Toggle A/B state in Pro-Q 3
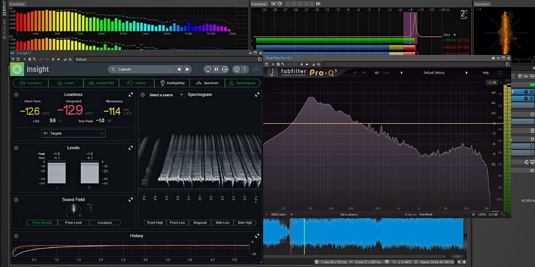The image size is (535, 267). [x=377, y=73]
